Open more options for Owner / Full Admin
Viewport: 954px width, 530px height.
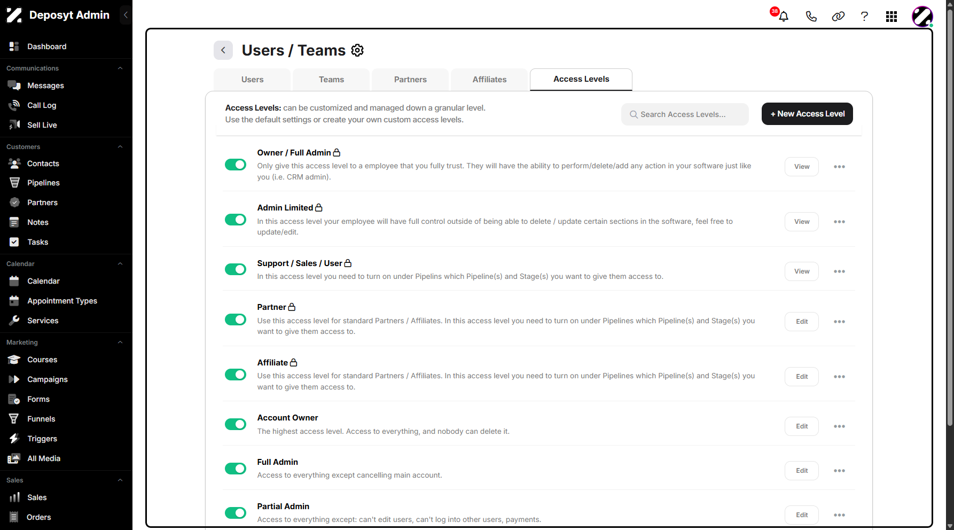click(x=839, y=167)
